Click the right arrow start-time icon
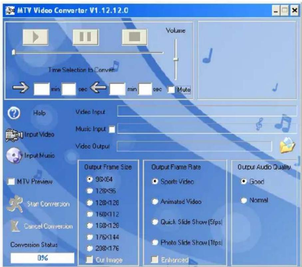The width and height of the screenshot is (302, 267). click(21, 88)
